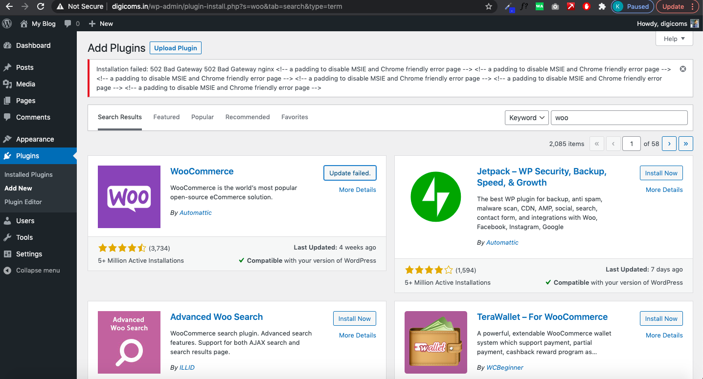The width and height of the screenshot is (703, 379).
Task: Bookmark this page with the star icon
Action: click(488, 6)
